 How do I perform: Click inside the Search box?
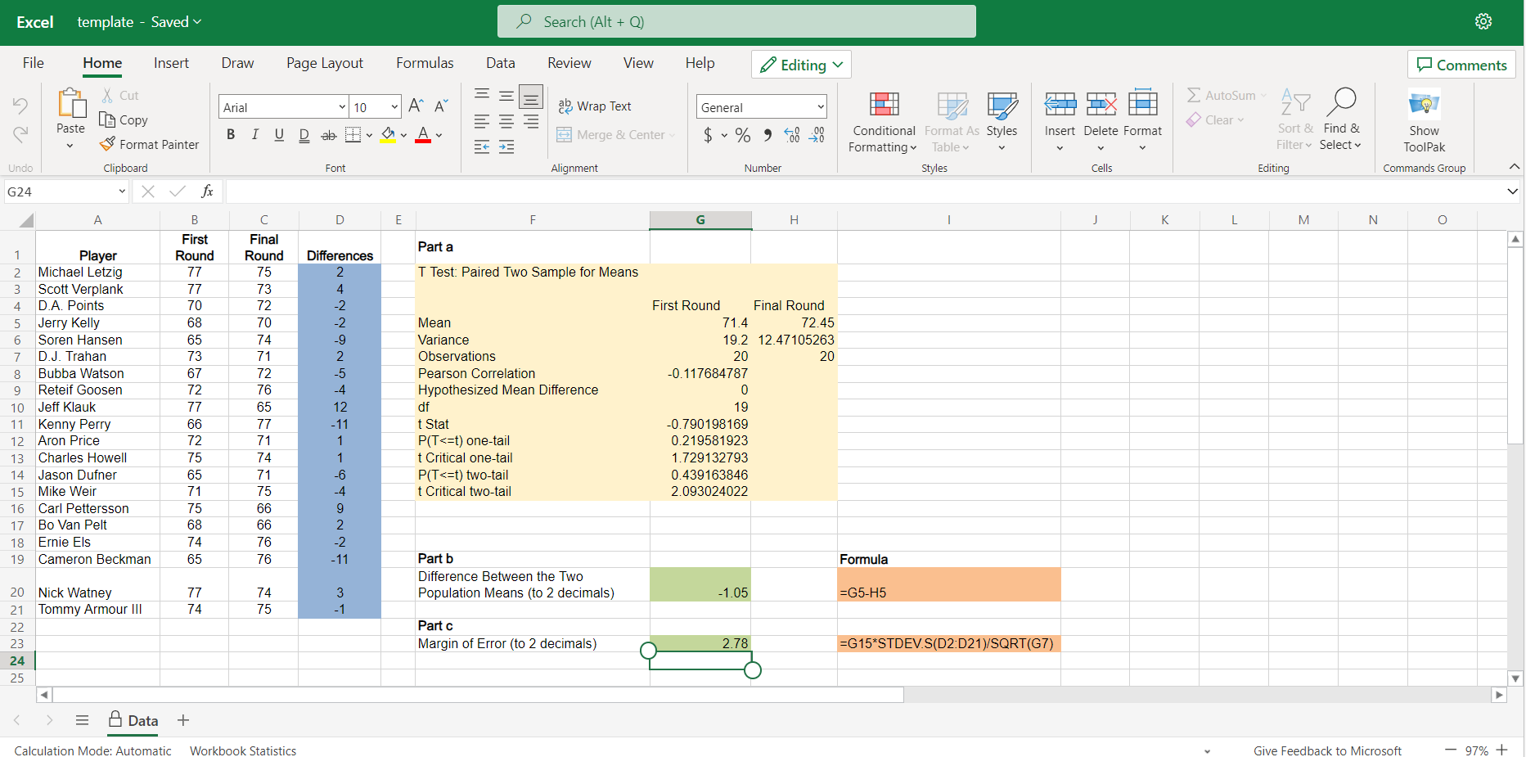pos(736,21)
